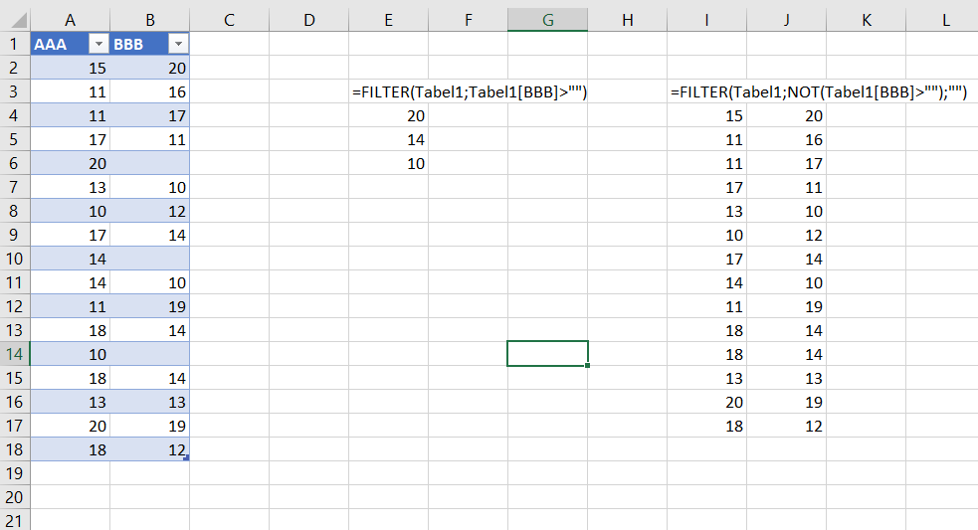Select column G header
This screenshot has height=530, width=978.
point(547,20)
